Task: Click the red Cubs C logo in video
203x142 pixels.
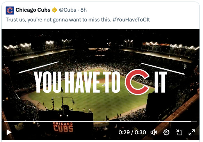Action: (137, 82)
